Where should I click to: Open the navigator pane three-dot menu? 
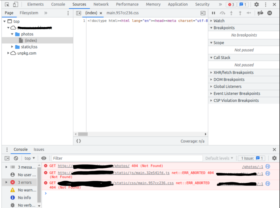pos(68,13)
